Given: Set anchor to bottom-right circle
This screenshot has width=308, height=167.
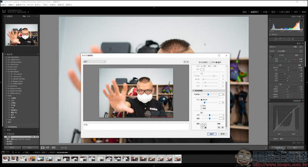Looking at the screenshot, I should (x=206, y=128).
